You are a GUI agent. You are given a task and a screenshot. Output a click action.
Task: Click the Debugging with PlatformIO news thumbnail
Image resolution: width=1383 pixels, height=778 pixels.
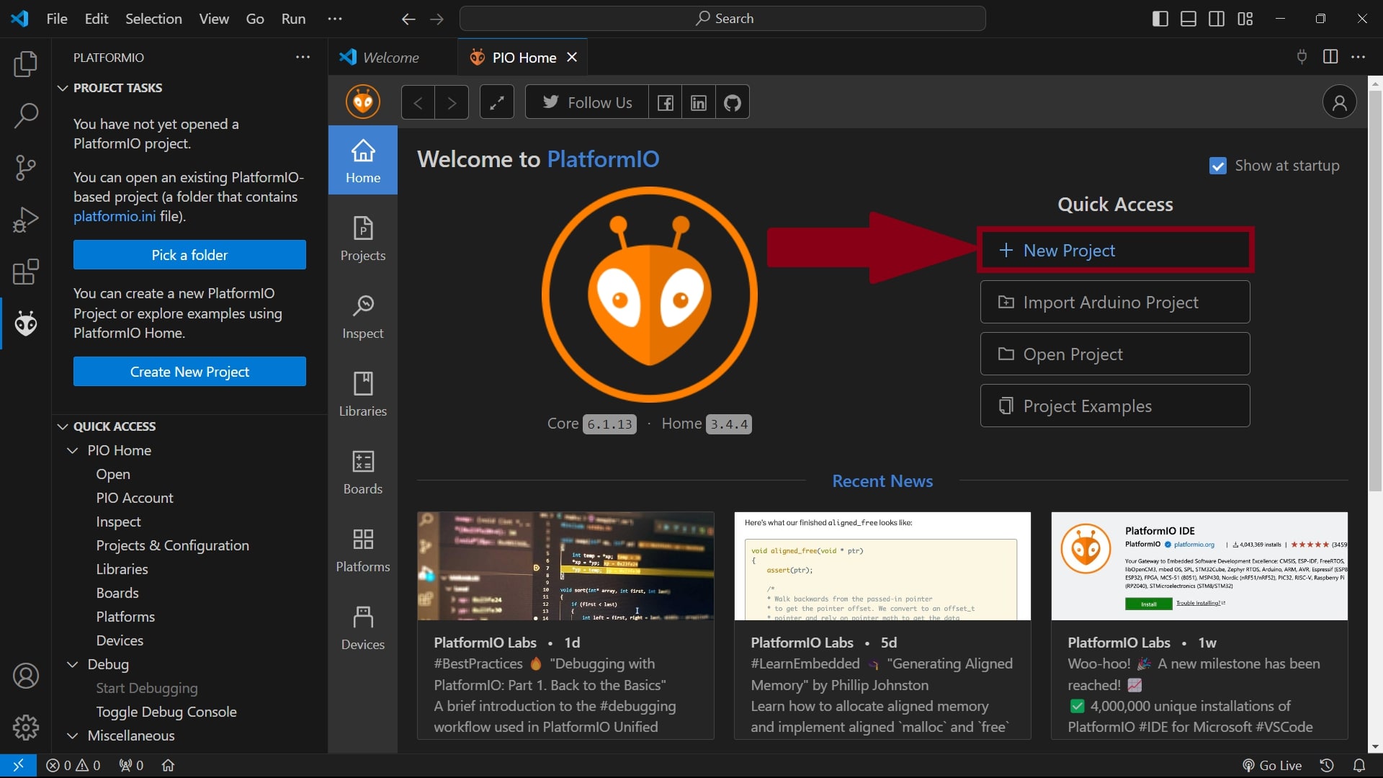[565, 566]
